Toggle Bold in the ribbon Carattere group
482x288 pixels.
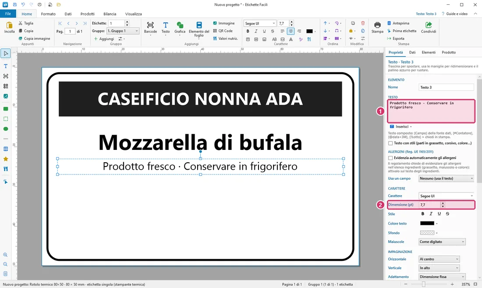(248, 31)
